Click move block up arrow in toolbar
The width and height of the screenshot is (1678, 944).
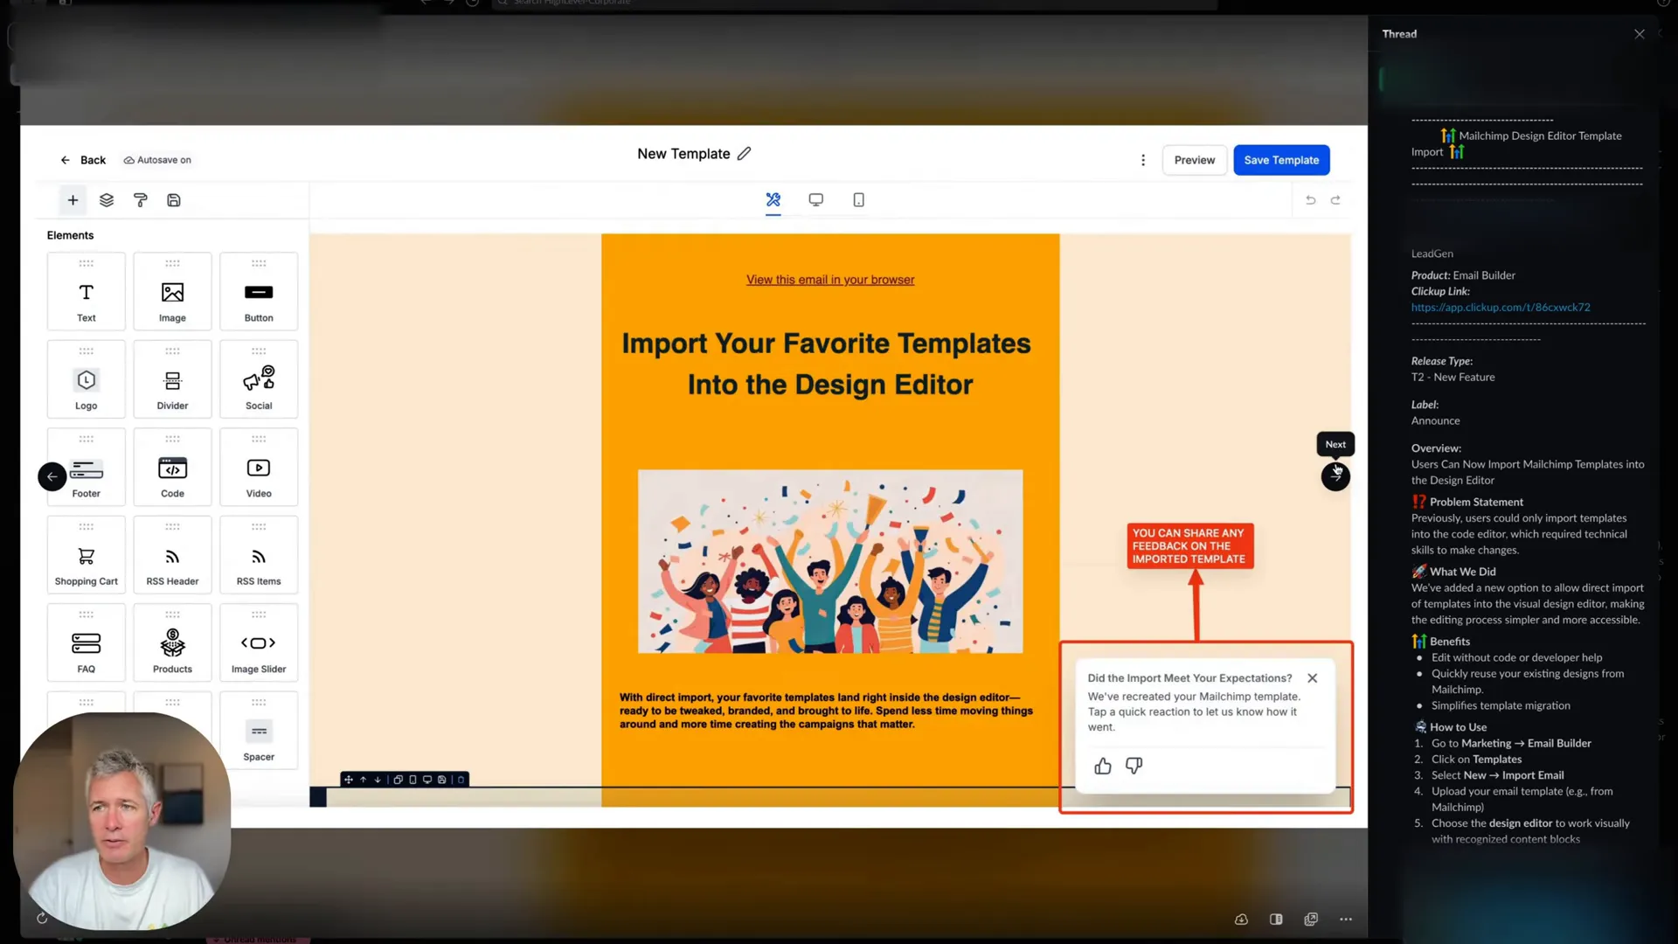pyautogui.click(x=364, y=780)
